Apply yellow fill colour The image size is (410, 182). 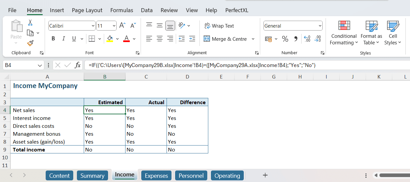point(110,39)
